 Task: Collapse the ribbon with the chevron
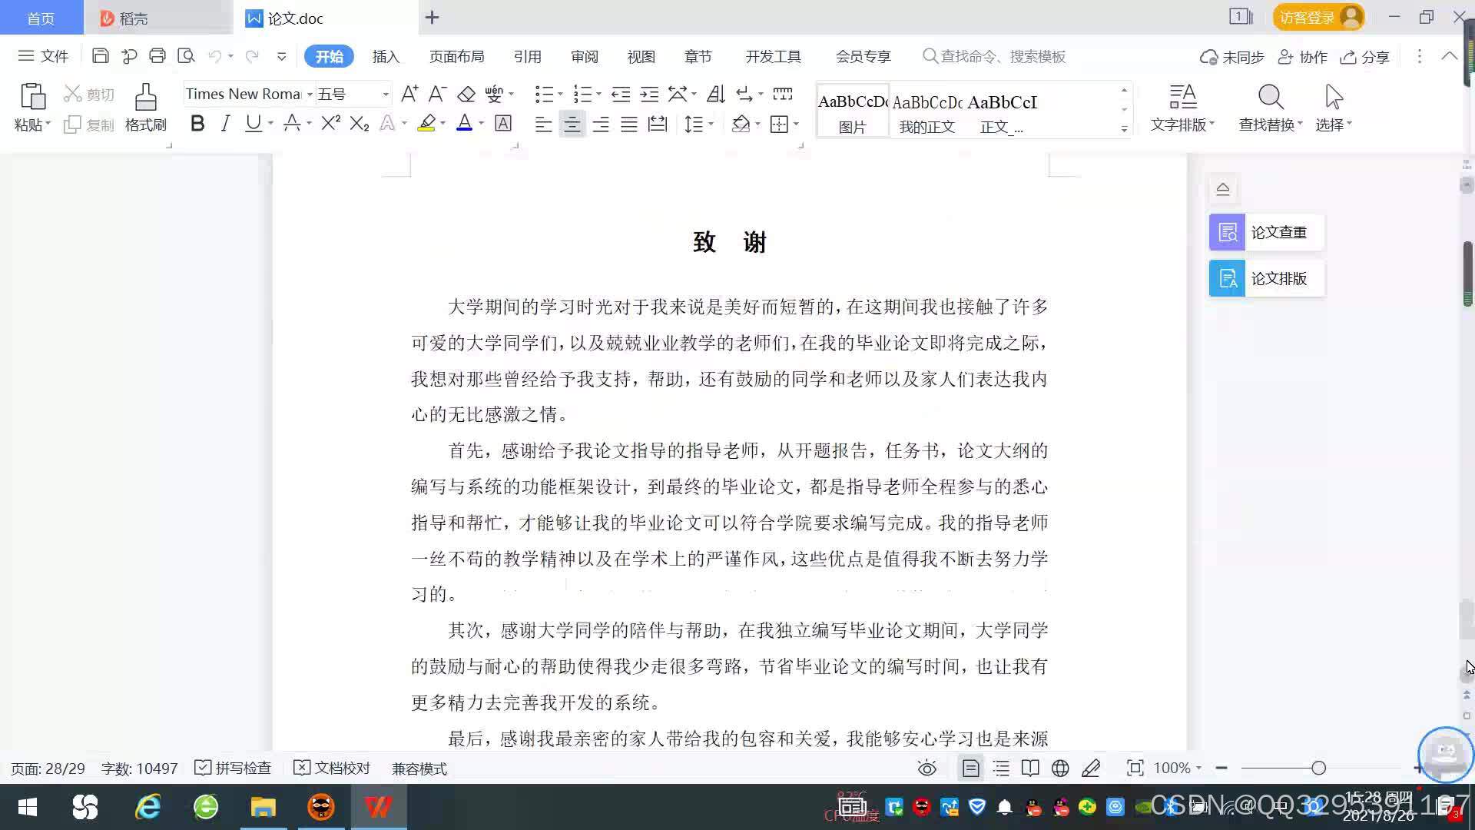click(1450, 56)
